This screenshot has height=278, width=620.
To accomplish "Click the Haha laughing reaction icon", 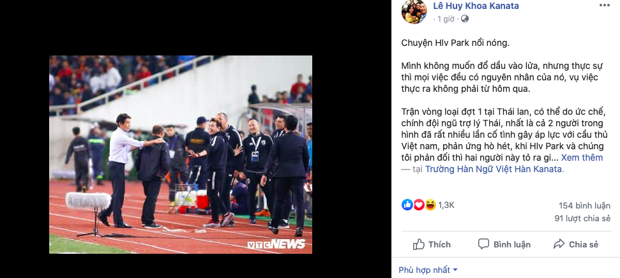I will [x=430, y=205].
